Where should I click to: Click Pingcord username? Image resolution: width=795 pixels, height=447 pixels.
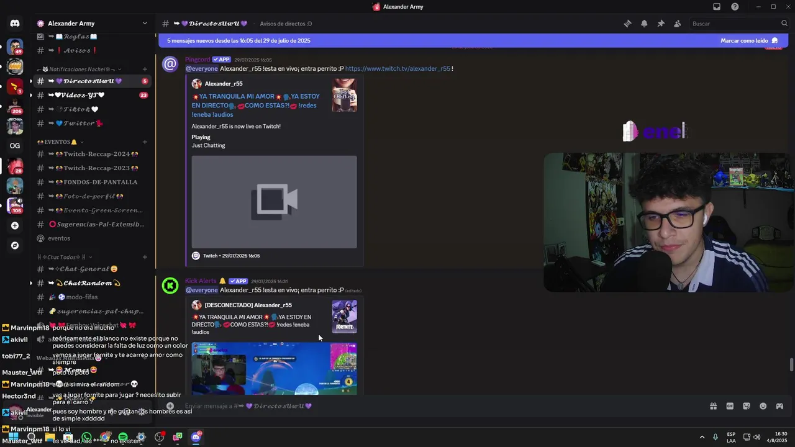tap(198, 60)
